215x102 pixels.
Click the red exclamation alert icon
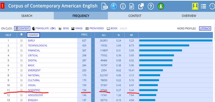(2, 6)
